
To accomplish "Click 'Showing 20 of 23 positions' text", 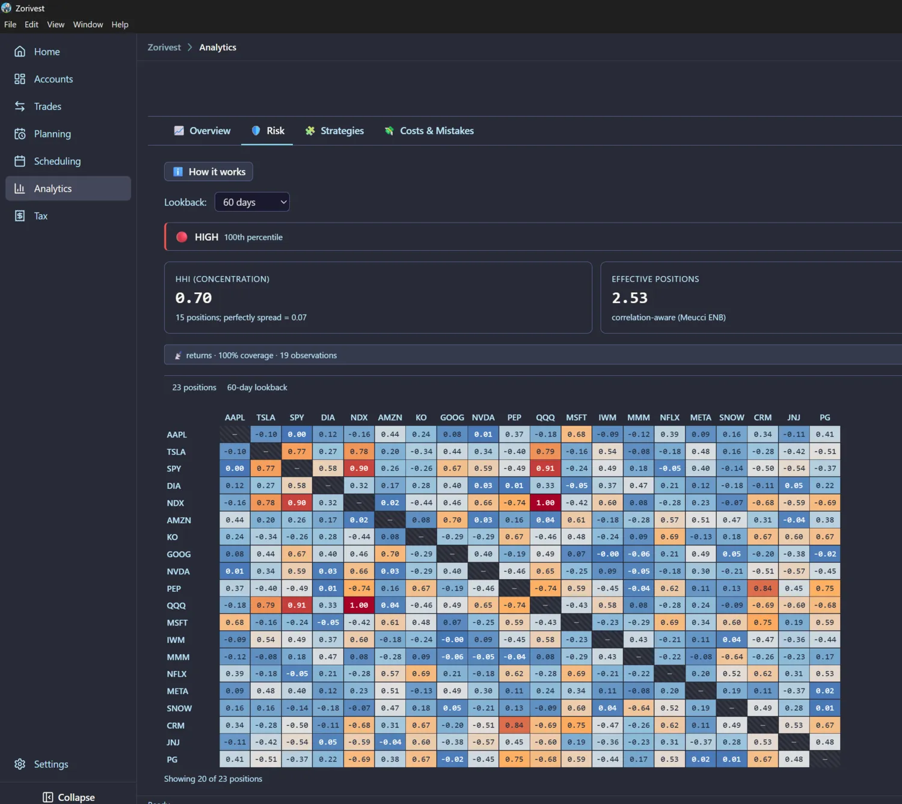I will point(213,779).
